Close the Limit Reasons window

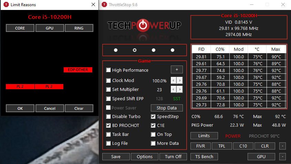[93, 4]
